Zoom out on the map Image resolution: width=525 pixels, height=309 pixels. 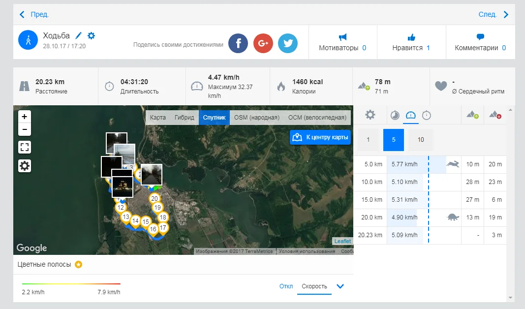pos(25,130)
